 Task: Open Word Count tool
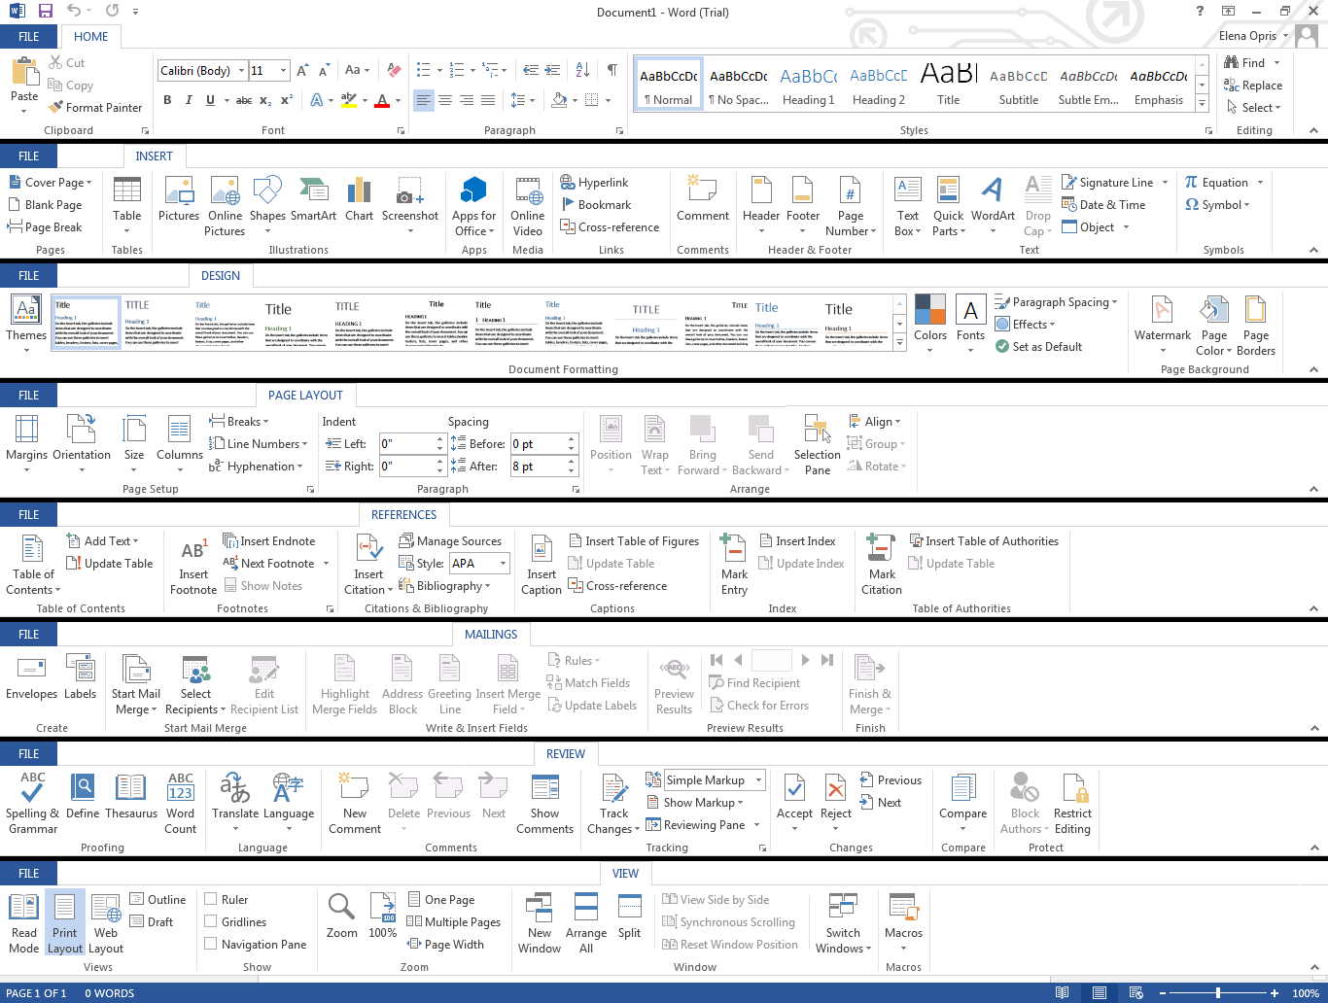tap(180, 789)
